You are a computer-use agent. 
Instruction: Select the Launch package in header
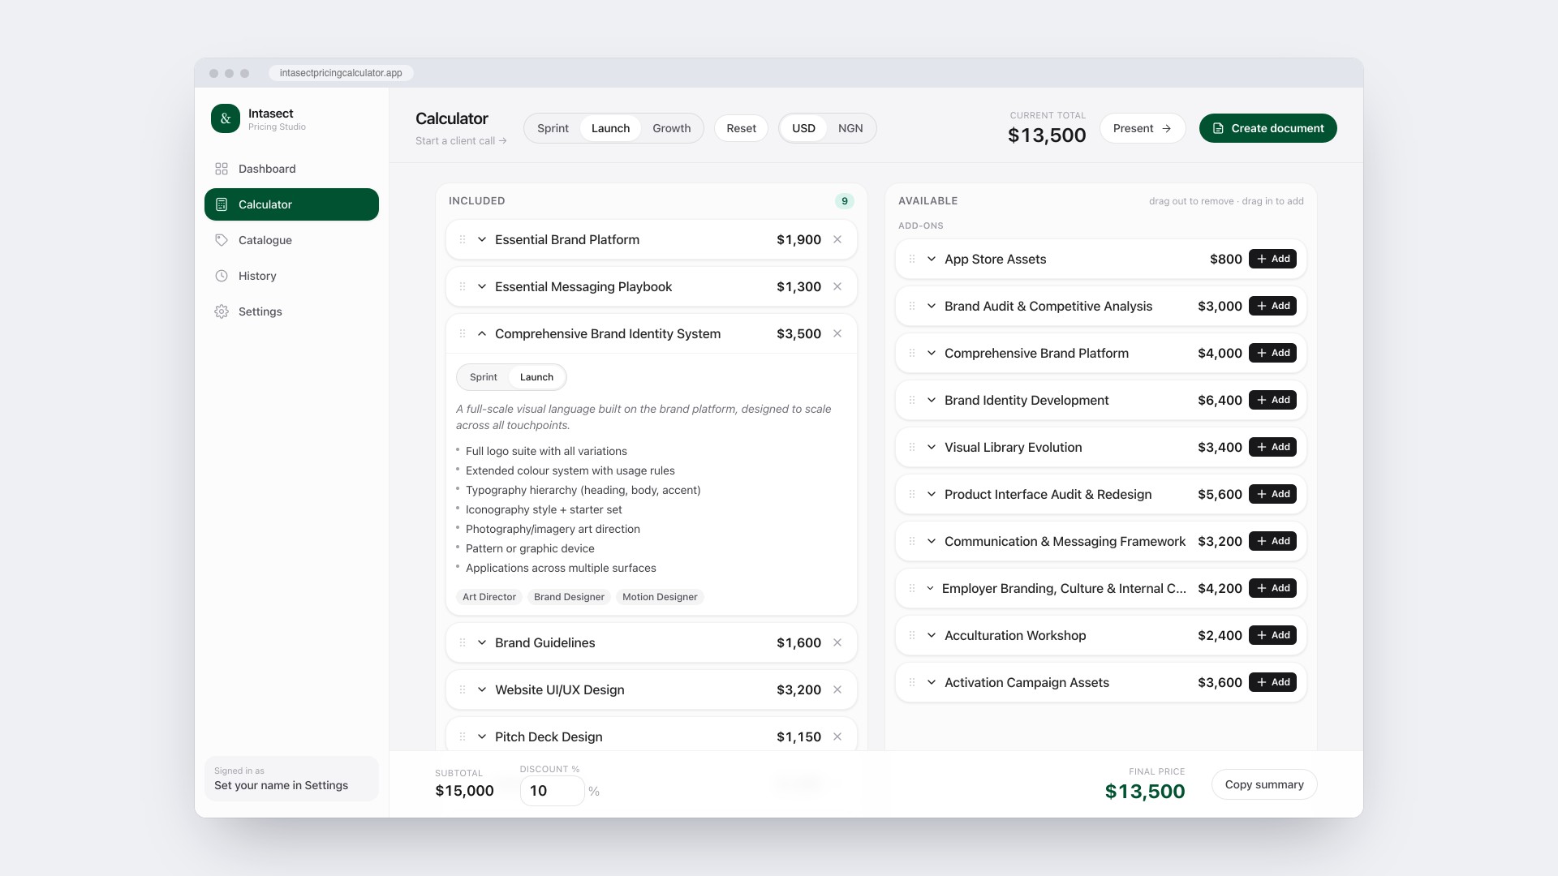(x=610, y=128)
